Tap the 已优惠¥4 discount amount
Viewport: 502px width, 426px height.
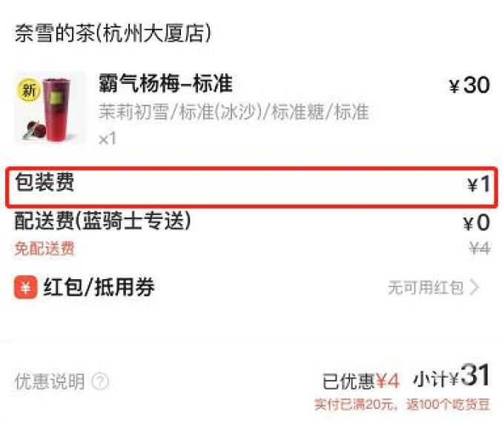coord(361,381)
